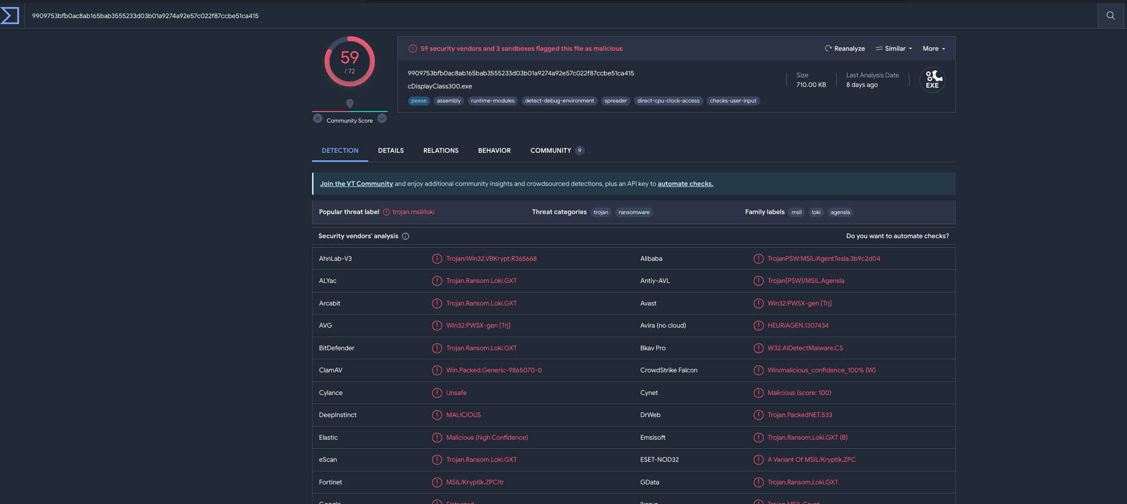Expand the More dropdown menu
The width and height of the screenshot is (1127, 504).
[934, 49]
